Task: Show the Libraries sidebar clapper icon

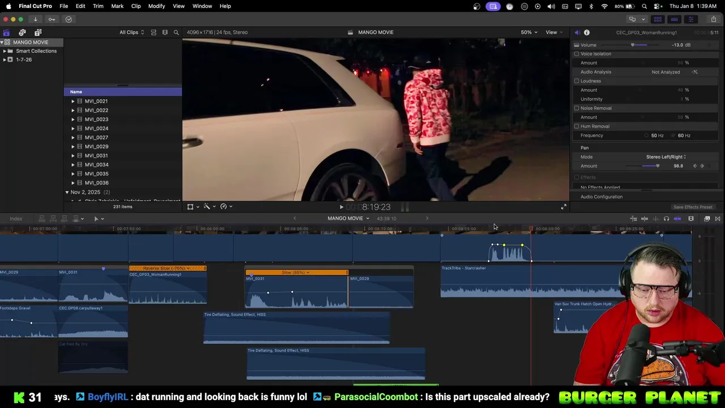Action: click(x=6, y=32)
